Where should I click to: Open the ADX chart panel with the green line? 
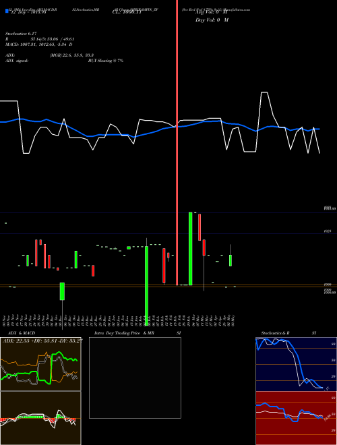pos(40,364)
